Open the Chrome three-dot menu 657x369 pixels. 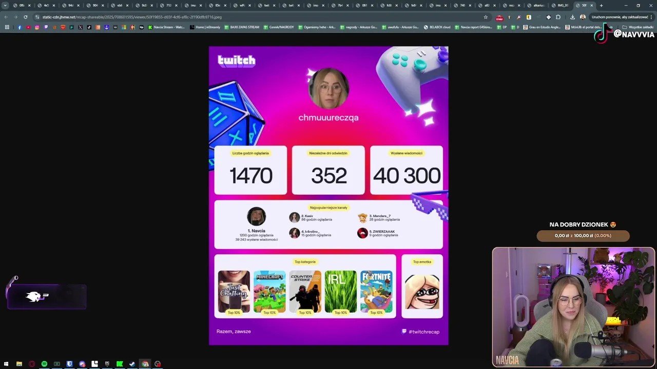tap(651, 17)
